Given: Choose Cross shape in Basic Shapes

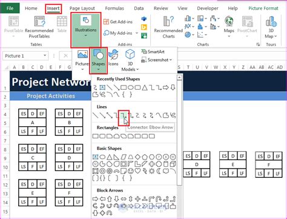Looking at the screenshot, I should point(151,164).
